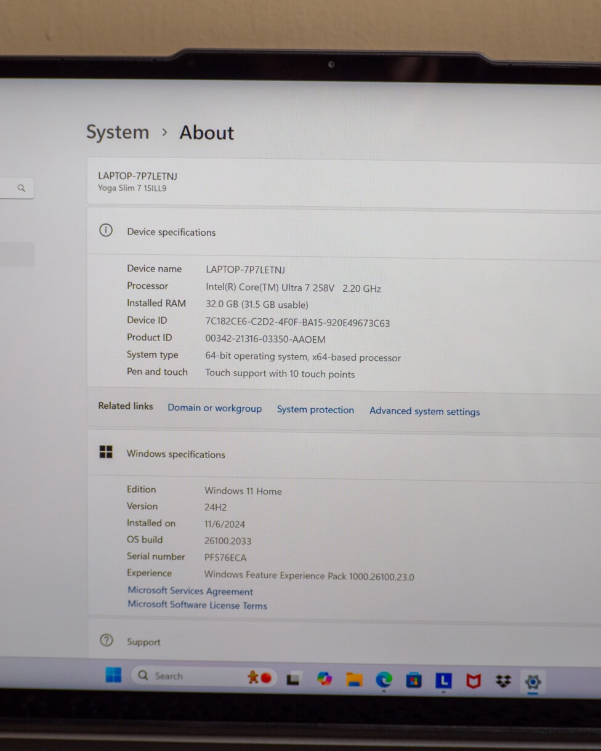Select the Windows Feature Experience Pack value
The image size is (601, 751).
coord(309,576)
